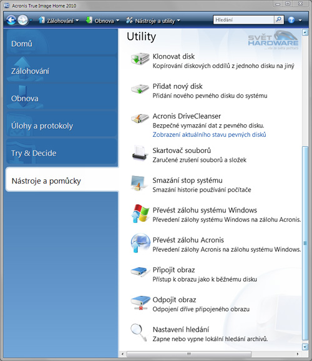This screenshot has width=312, height=361.
Task: Open Skartovač souborů utility
Action: click(182, 151)
